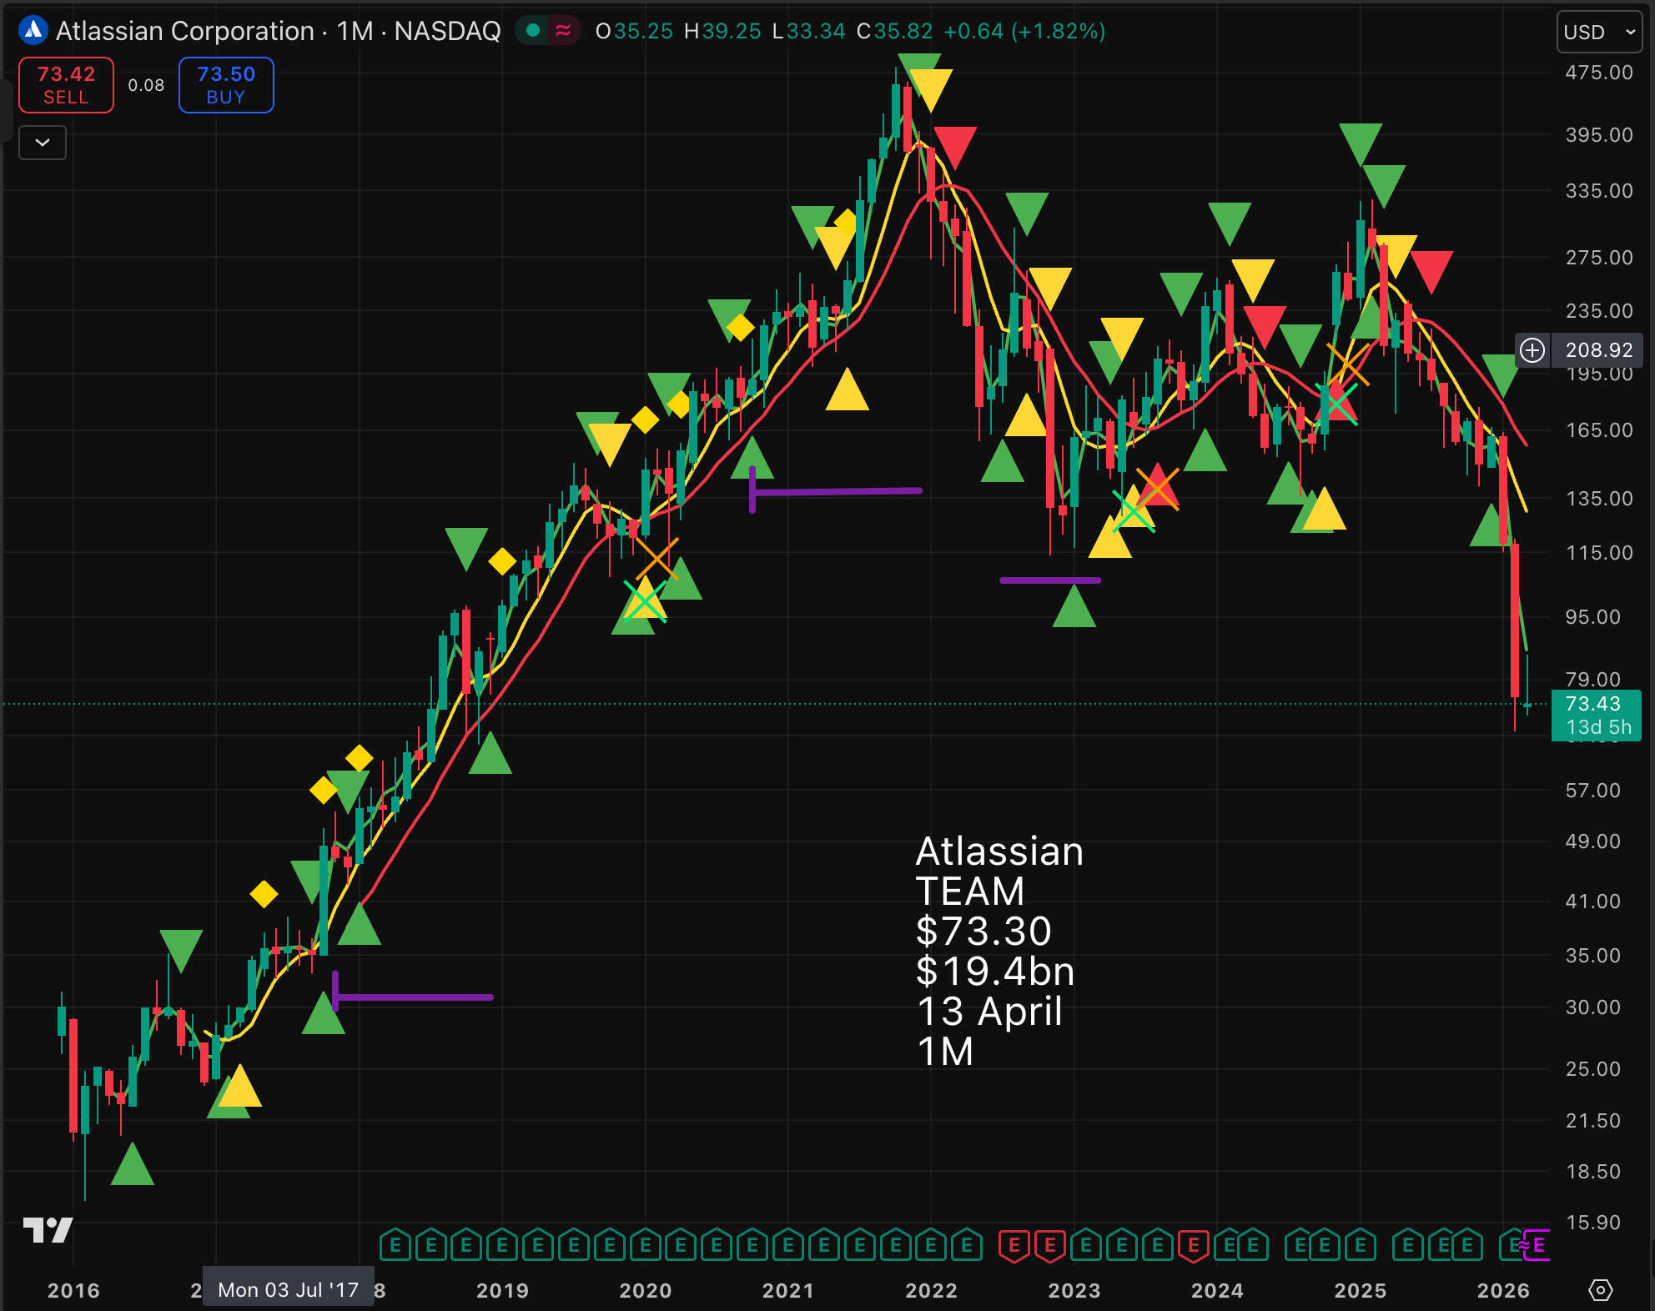Expand the collapsed indicator legend chevron
This screenshot has height=1311, width=1655.
point(43,143)
